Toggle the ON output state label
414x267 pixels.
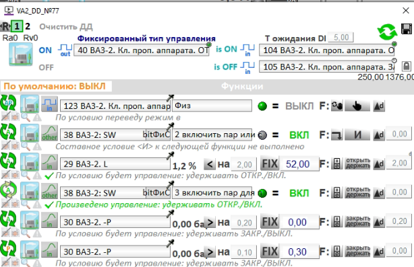pos(45,50)
